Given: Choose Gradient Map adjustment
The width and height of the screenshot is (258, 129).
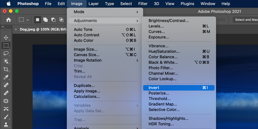Looking at the screenshot, I should point(179,104).
